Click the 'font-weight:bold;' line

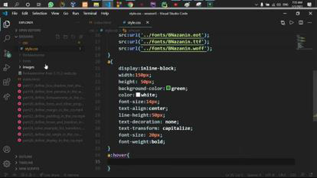coord(142,142)
